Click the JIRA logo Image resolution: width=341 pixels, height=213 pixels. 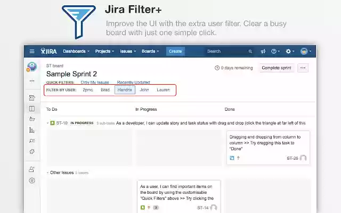coord(48,51)
